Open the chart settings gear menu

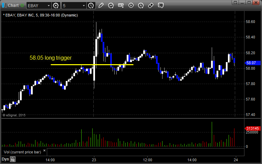point(56,5)
